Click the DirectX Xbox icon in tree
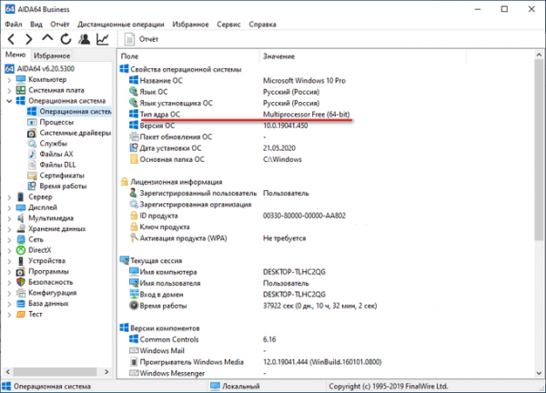 [21, 250]
